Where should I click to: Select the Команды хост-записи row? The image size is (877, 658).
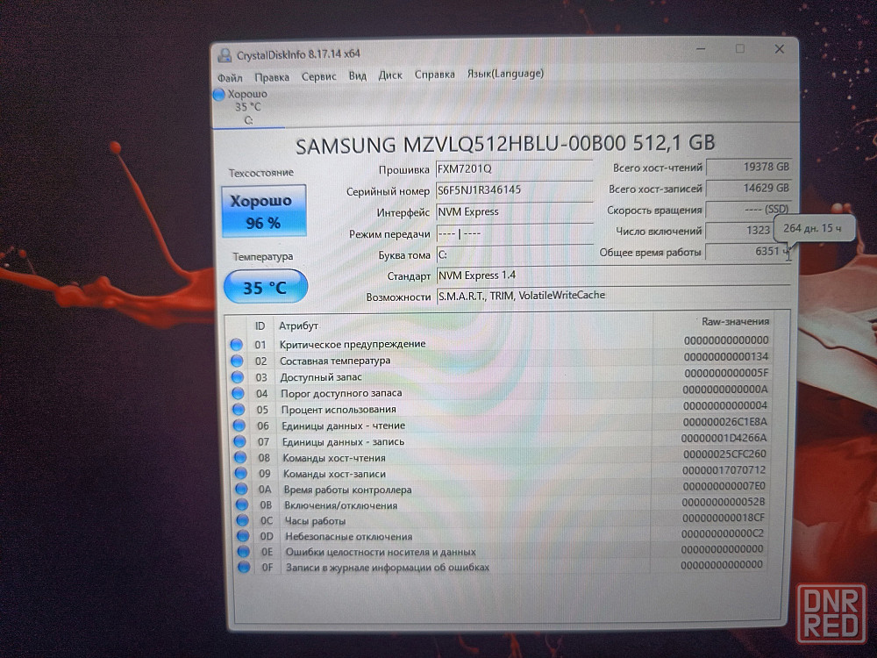[x=500, y=472]
